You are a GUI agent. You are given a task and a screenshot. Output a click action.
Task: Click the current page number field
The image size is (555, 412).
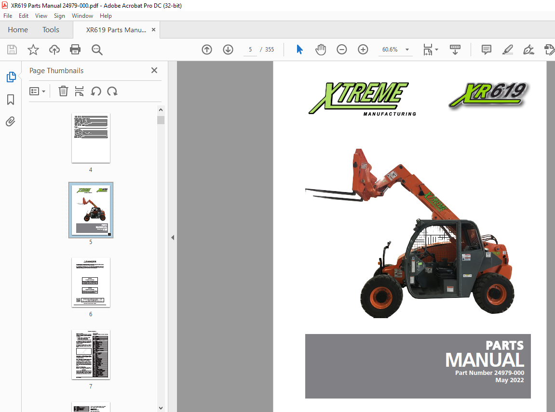click(x=250, y=50)
